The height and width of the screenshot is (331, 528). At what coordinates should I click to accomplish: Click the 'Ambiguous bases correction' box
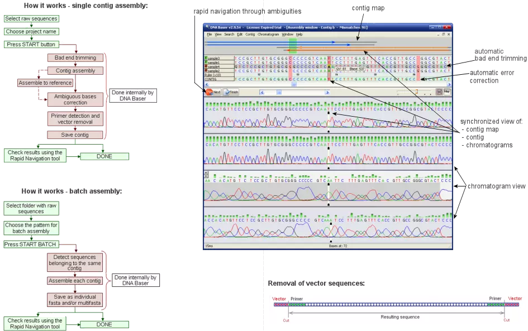[75, 99]
